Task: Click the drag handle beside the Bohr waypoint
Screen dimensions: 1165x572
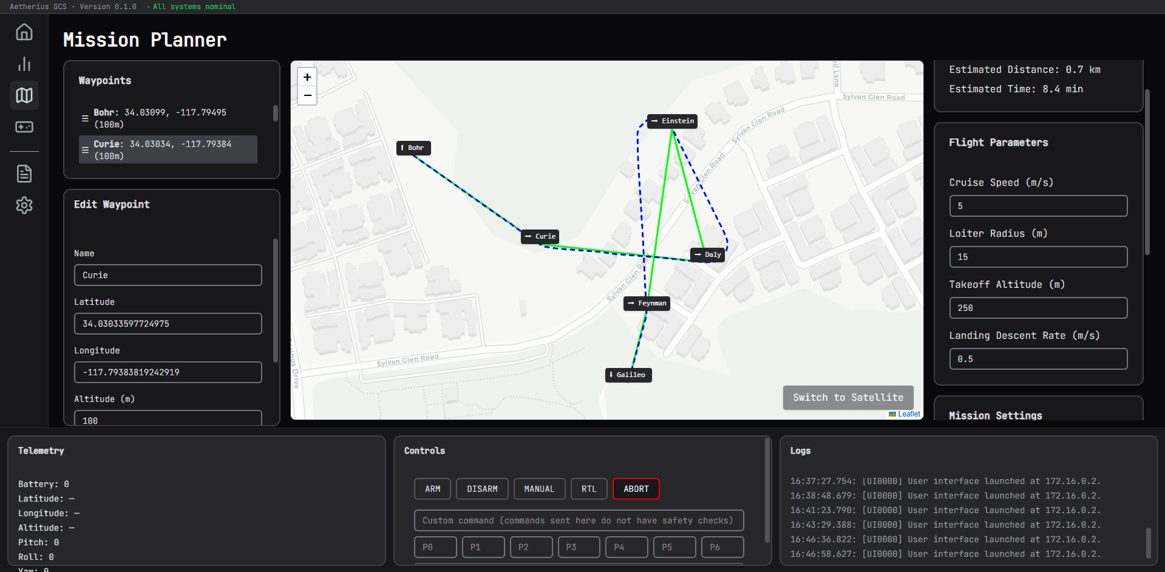Action: (85, 118)
